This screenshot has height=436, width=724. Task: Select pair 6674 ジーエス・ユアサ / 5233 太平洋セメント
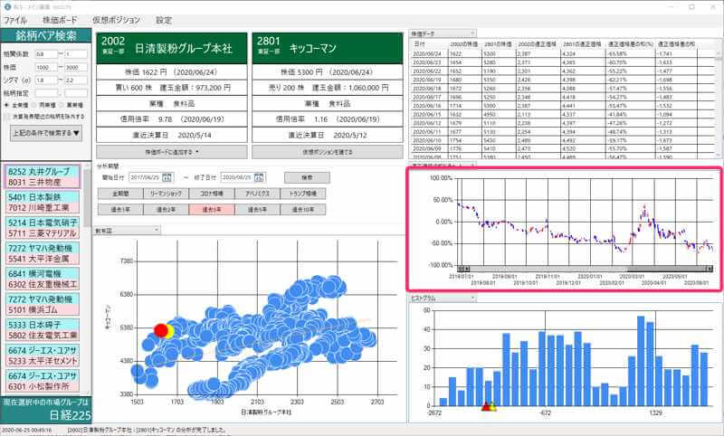click(43, 355)
